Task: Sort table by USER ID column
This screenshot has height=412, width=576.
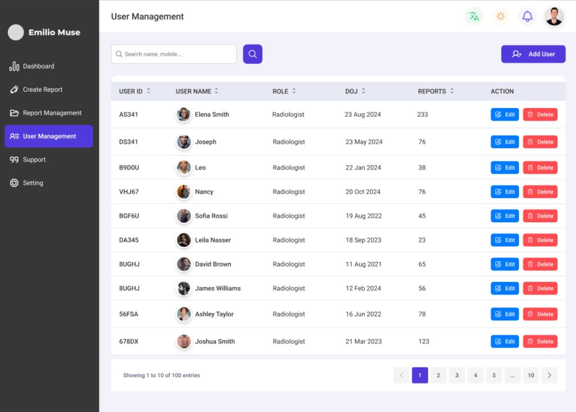Action: click(x=148, y=91)
